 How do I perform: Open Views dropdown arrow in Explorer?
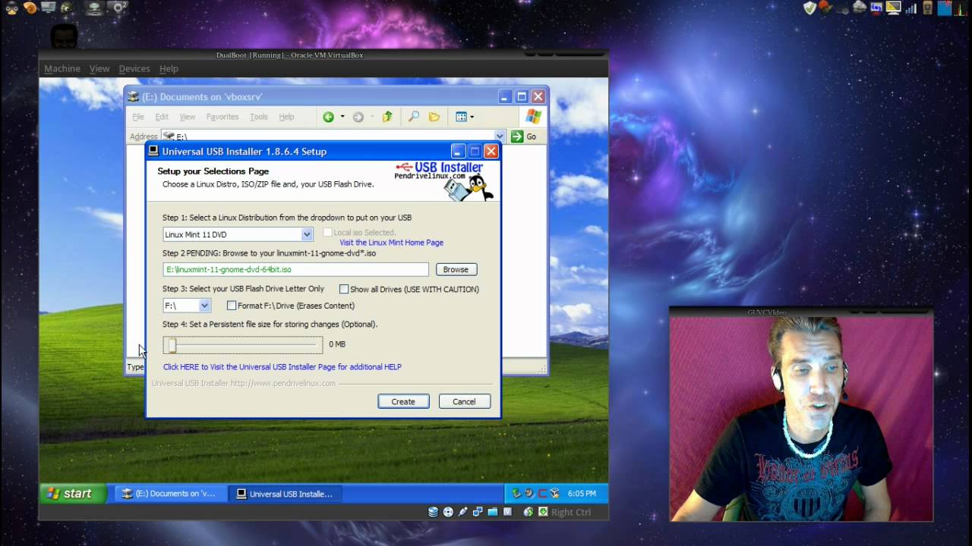472,117
